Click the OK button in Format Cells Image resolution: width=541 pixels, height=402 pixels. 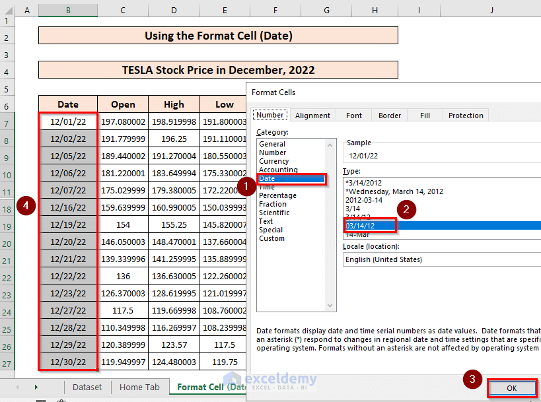click(x=512, y=388)
